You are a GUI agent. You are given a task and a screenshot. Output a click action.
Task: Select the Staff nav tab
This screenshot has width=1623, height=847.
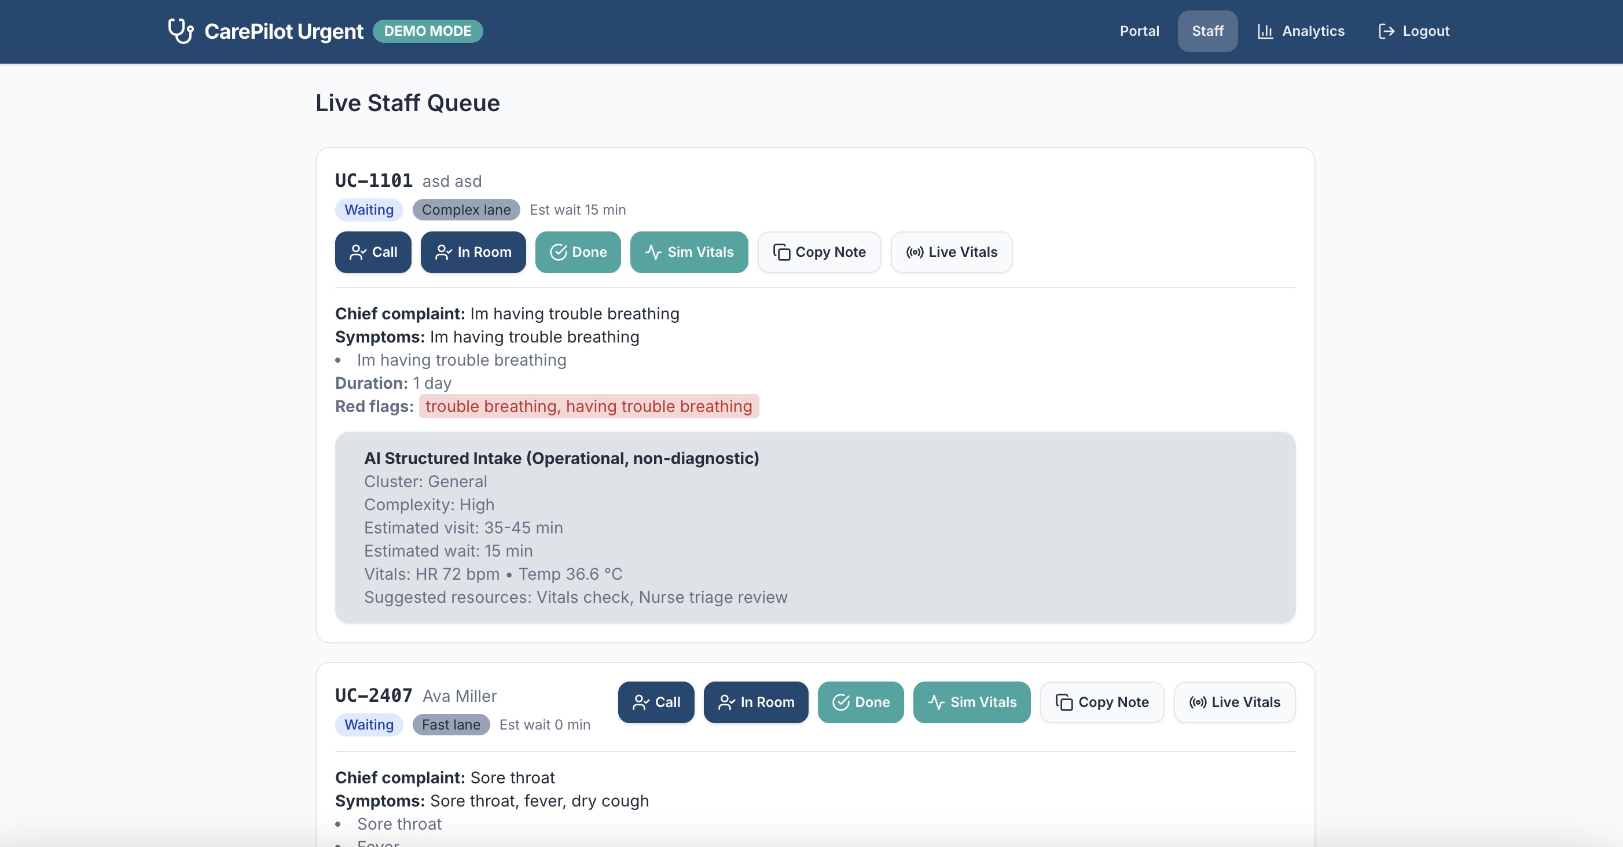[1207, 31]
